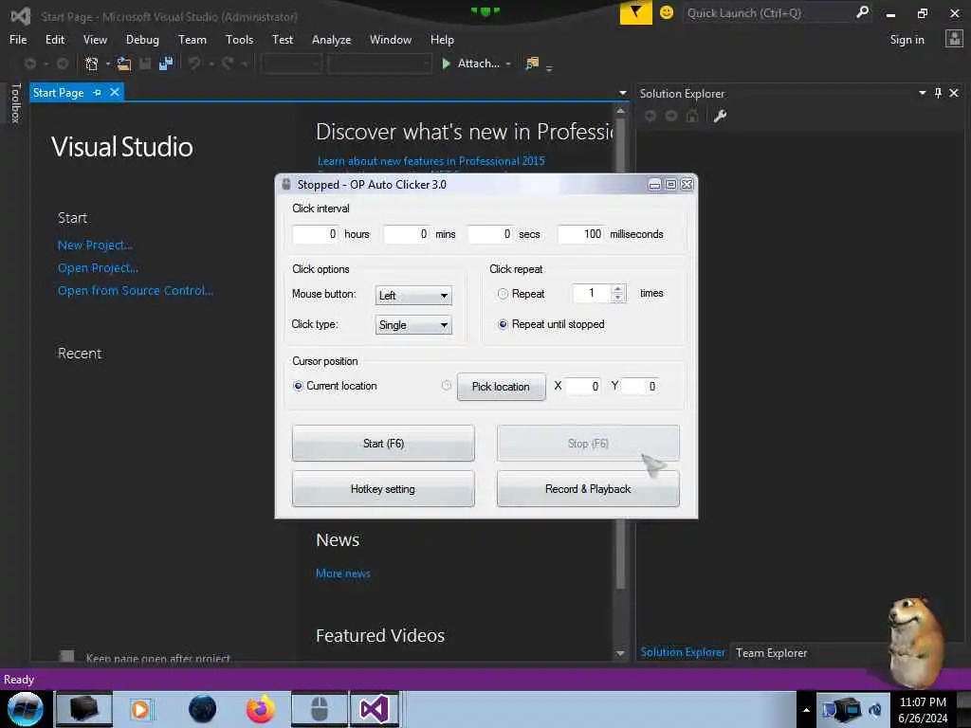Click the milliseconds input field
971x728 pixels.
[x=581, y=234]
